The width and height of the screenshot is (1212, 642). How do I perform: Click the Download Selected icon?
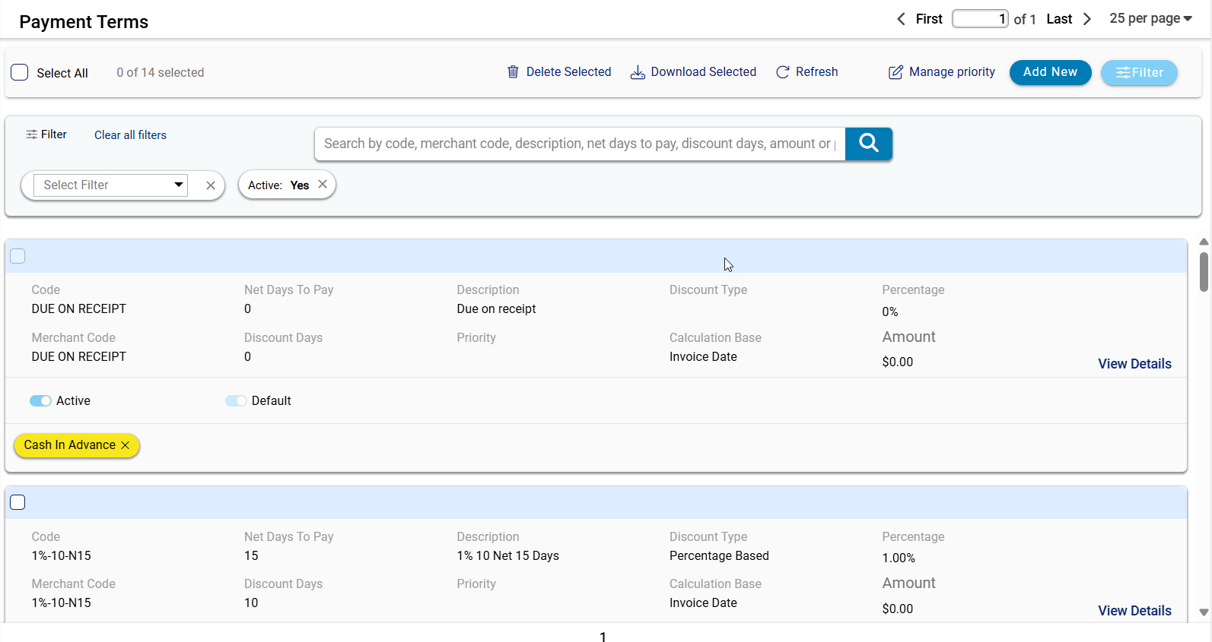coord(638,72)
